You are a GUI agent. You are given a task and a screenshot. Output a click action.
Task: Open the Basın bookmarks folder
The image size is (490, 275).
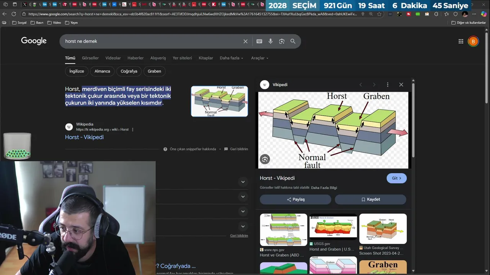37,23
